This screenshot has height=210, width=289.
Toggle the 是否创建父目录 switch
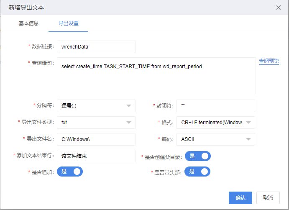point(198,156)
